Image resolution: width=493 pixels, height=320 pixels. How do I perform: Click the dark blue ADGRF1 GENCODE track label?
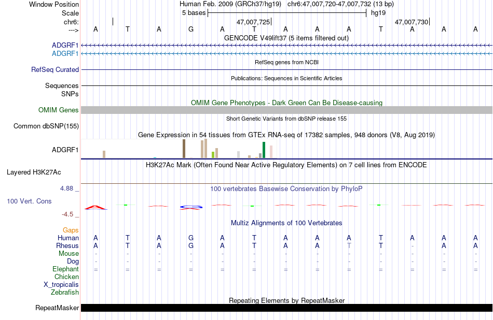pyautogui.click(x=65, y=46)
